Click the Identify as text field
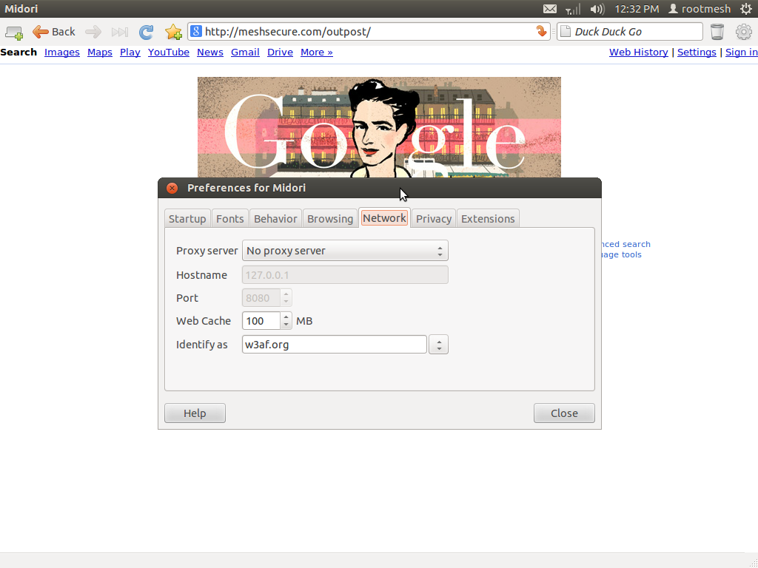The height and width of the screenshot is (568, 758). (x=335, y=345)
